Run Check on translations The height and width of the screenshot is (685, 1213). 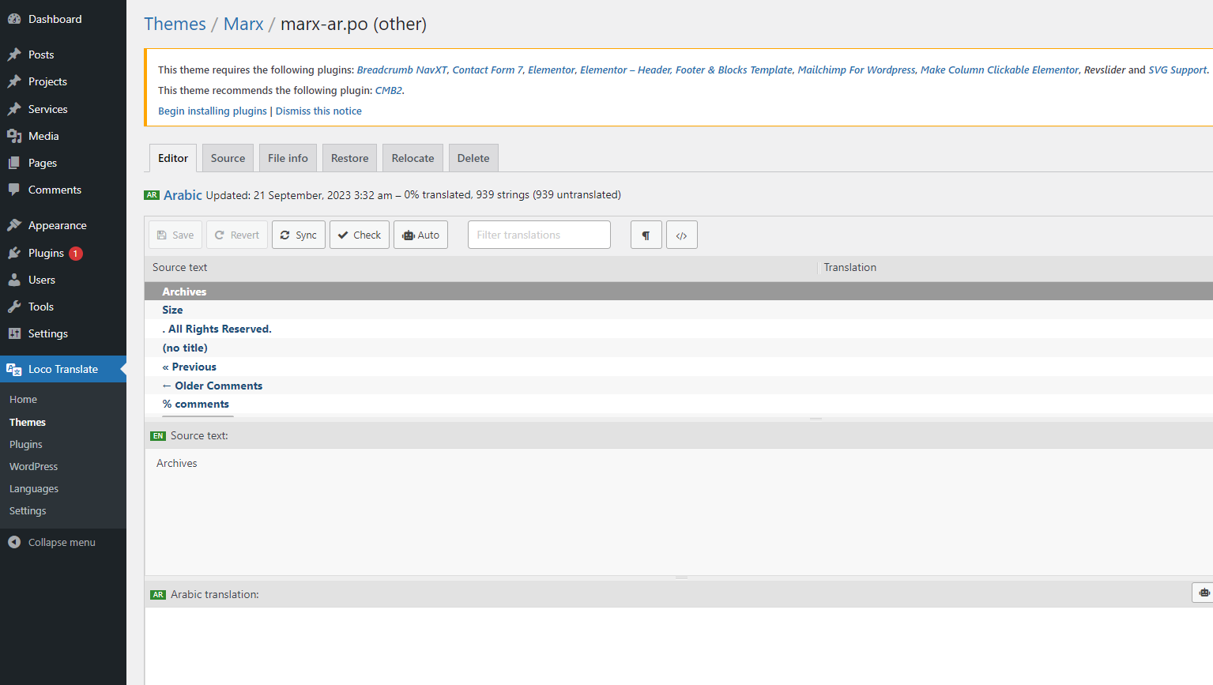pos(359,235)
